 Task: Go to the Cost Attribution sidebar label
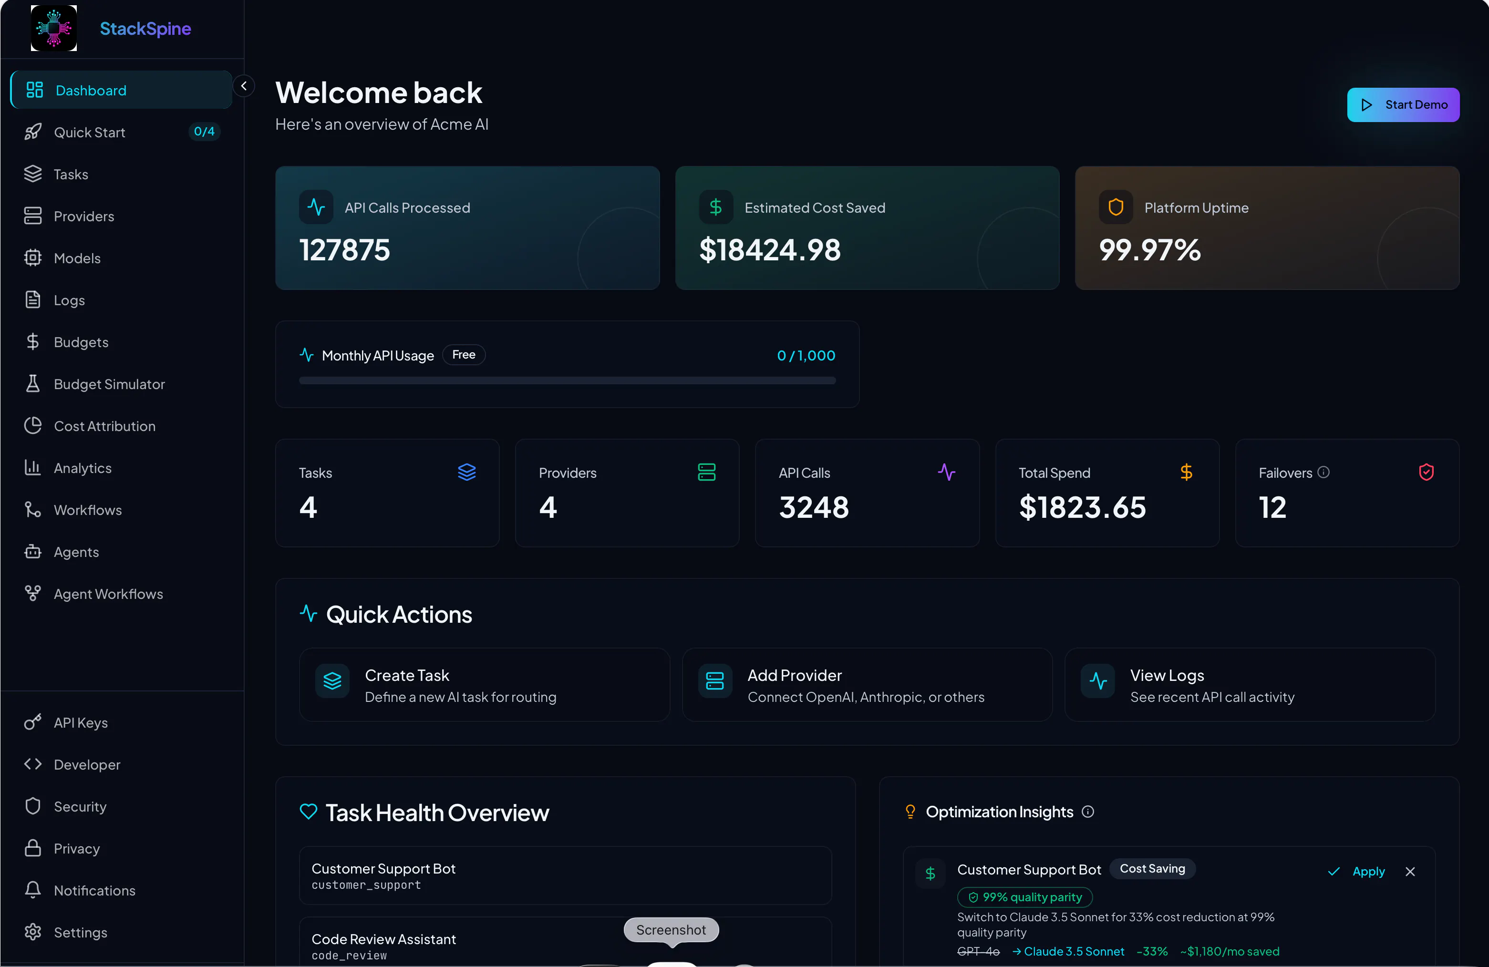[104, 426]
